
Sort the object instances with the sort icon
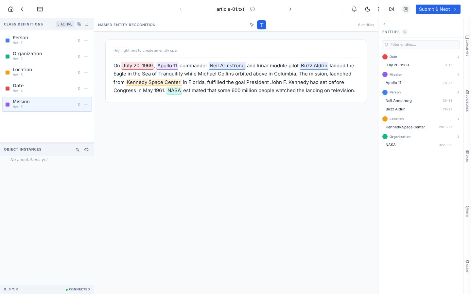coord(78,150)
